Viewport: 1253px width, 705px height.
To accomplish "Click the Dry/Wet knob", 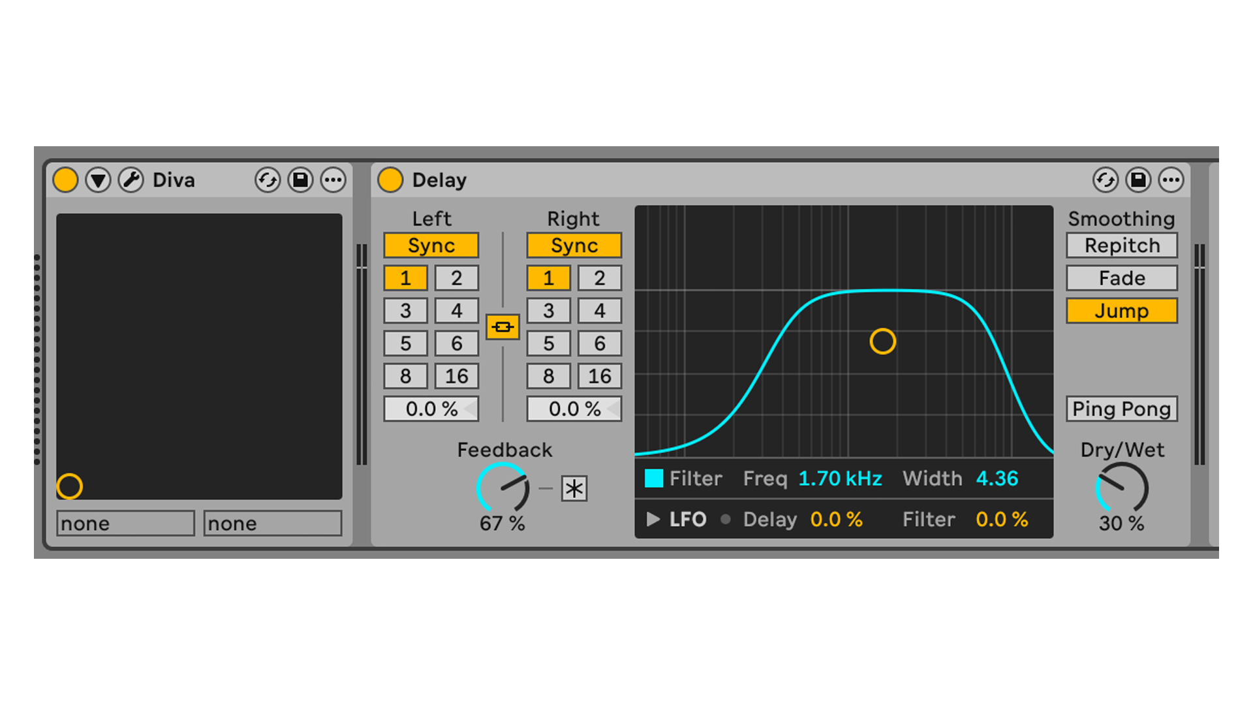I will click(1122, 488).
